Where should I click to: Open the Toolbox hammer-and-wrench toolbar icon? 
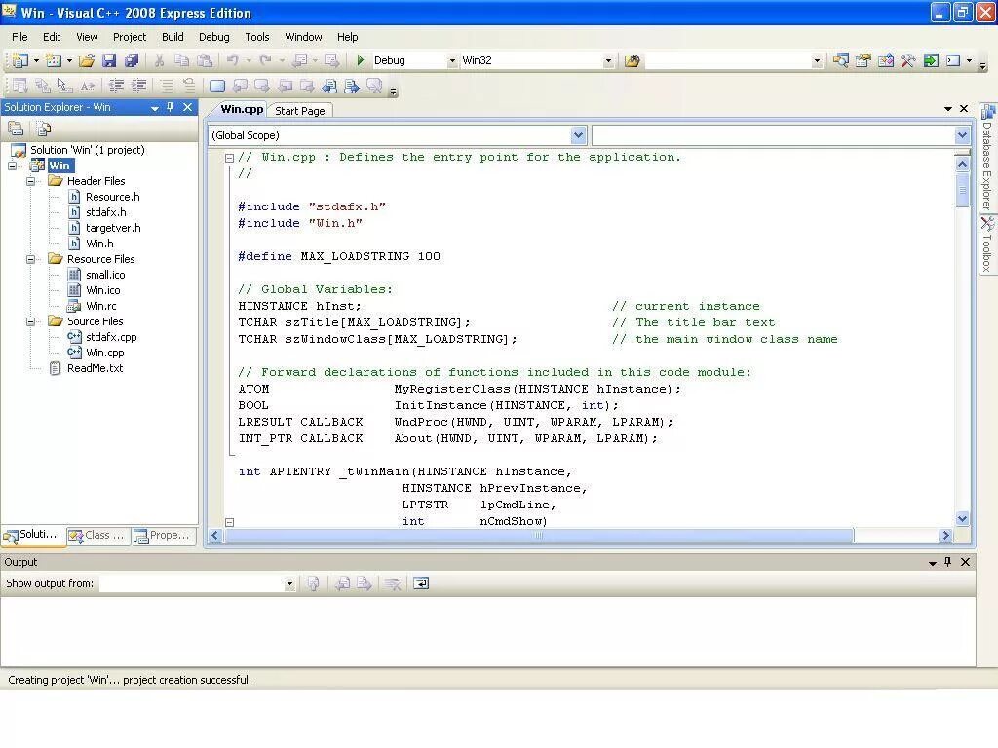click(907, 60)
